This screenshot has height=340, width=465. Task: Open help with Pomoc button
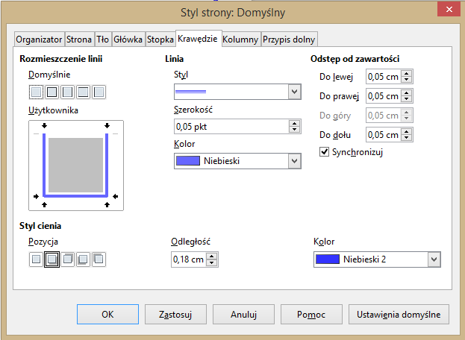pyautogui.click(x=311, y=314)
